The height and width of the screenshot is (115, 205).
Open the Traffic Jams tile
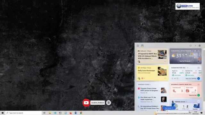(191, 90)
